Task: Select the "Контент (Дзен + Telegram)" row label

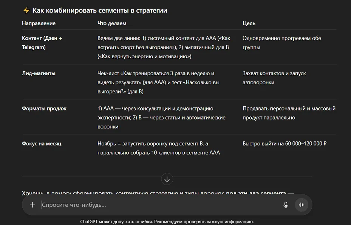Action: point(42,43)
